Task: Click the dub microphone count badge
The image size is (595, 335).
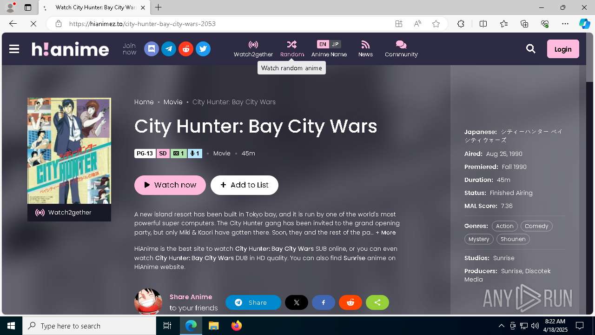Action: tap(195, 154)
